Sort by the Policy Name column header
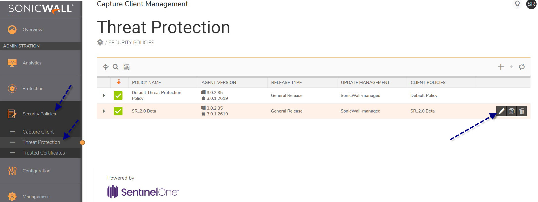The height and width of the screenshot is (202, 538). [x=146, y=83]
